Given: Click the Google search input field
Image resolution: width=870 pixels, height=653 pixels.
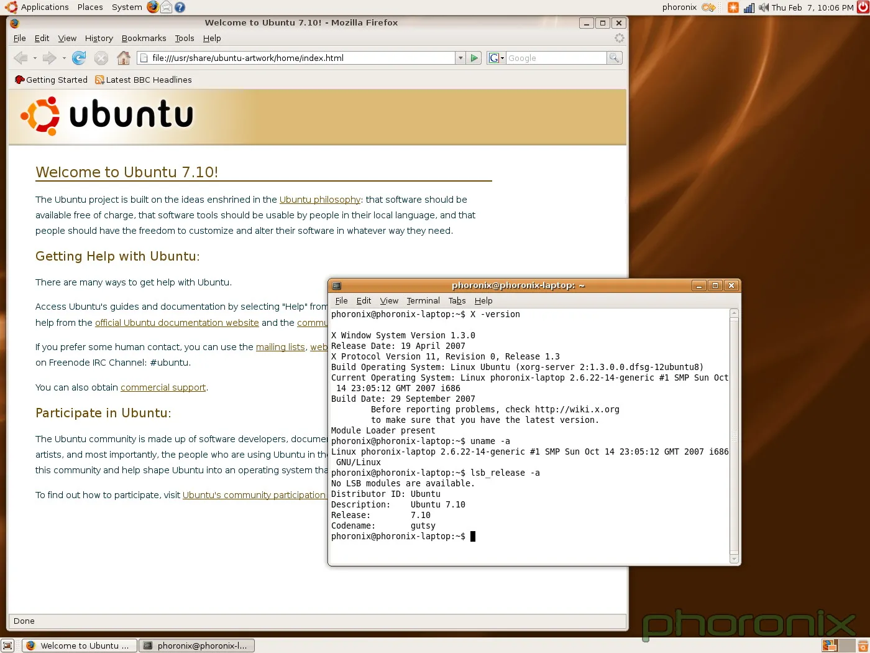Looking at the screenshot, I should tap(556, 58).
